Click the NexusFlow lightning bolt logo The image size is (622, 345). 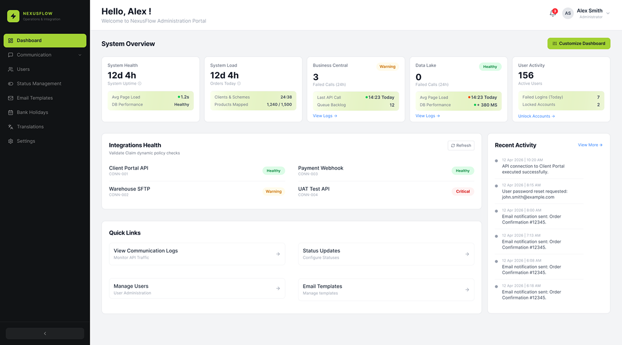click(x=13, y=16)
